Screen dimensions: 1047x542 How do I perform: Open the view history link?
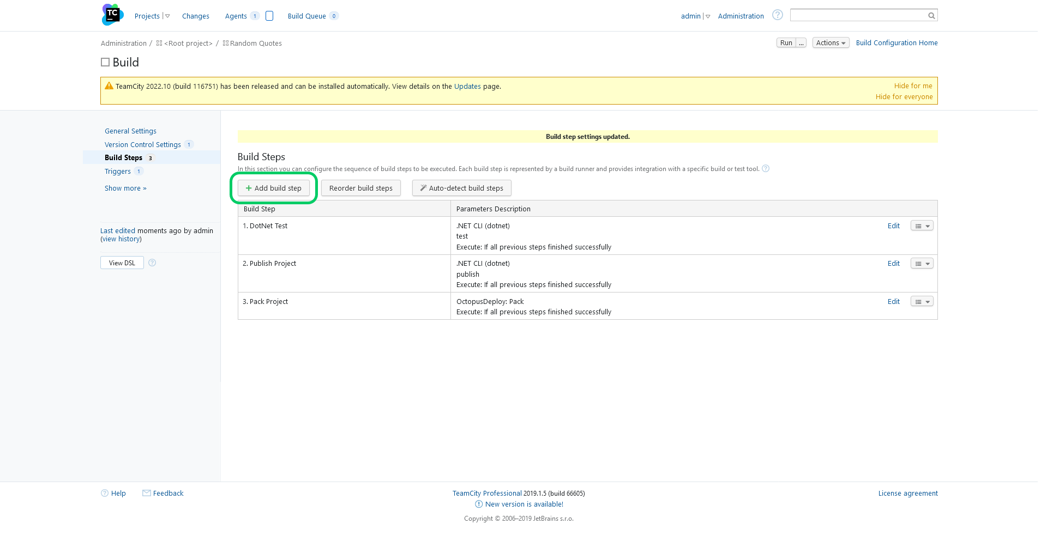coord(121,239)
